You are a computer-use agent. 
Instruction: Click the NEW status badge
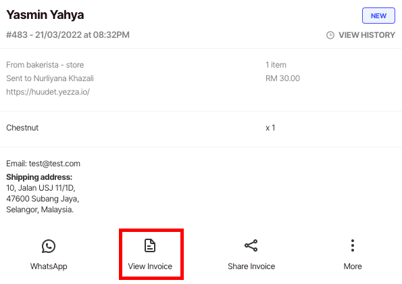click(378, 16)
